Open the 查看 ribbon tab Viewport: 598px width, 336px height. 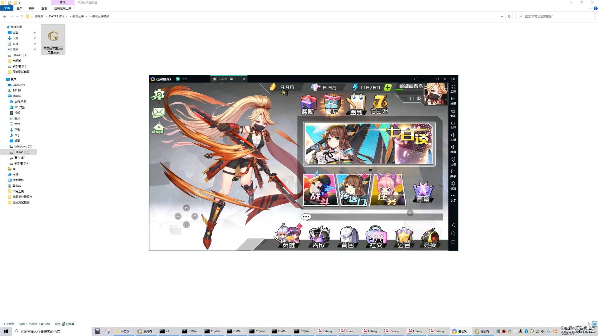click(44, 8)
